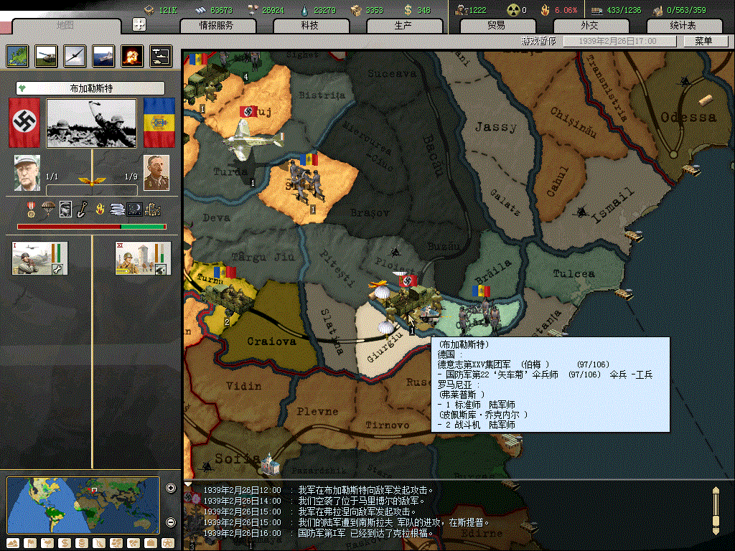Switch to the 地图 map tab

click(x=65, y=25)
